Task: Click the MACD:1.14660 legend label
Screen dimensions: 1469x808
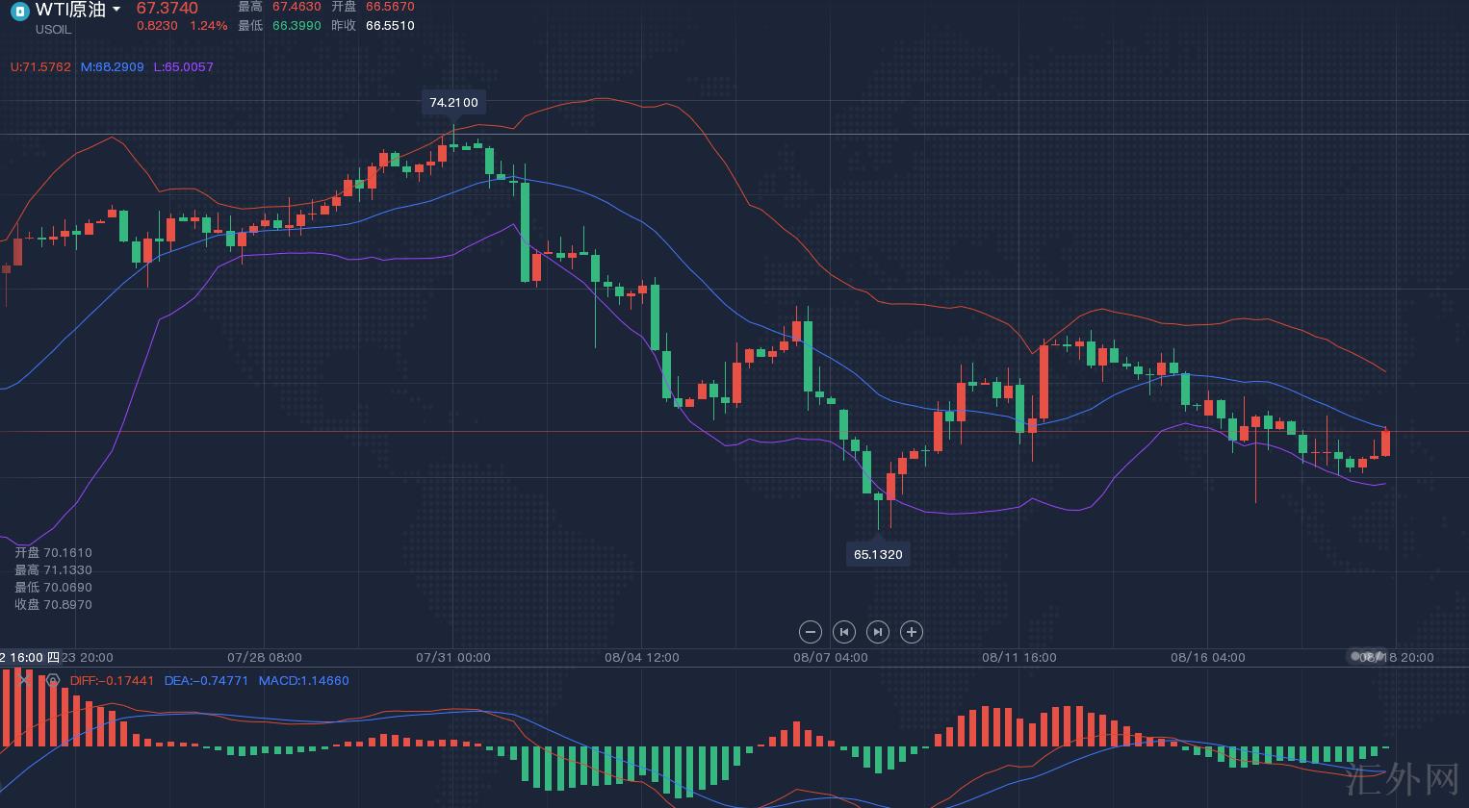Action: click(x=303, y=680)
